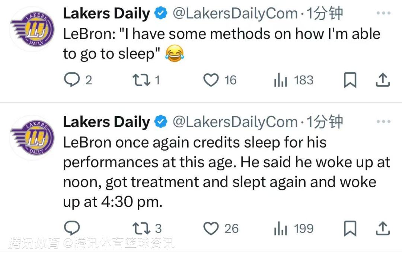Screen dimensions: 402x256
Task: Open Lakers Daily avatar on first tweet
Action: [32, 29]
